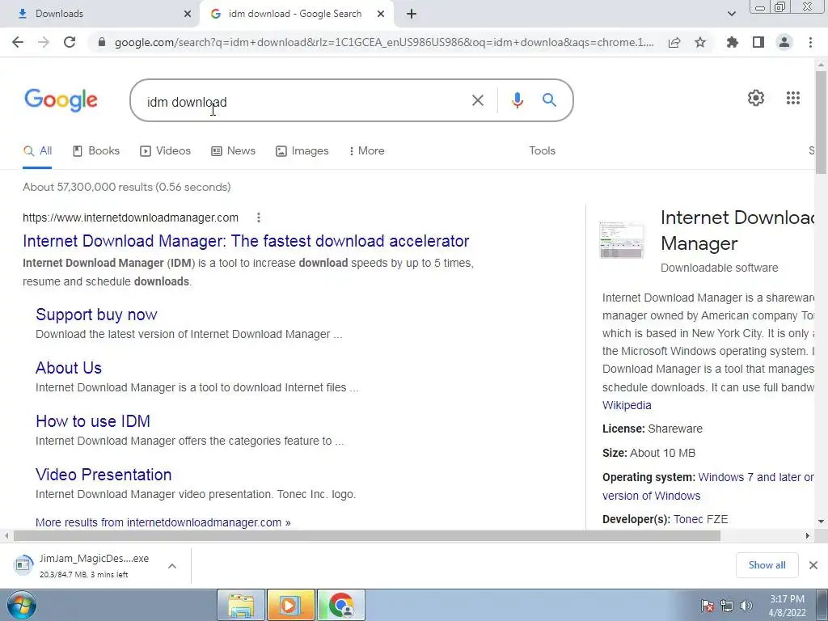
Task: Open options for the internetdownloadmanager.com result
Action: click(259, 218)
